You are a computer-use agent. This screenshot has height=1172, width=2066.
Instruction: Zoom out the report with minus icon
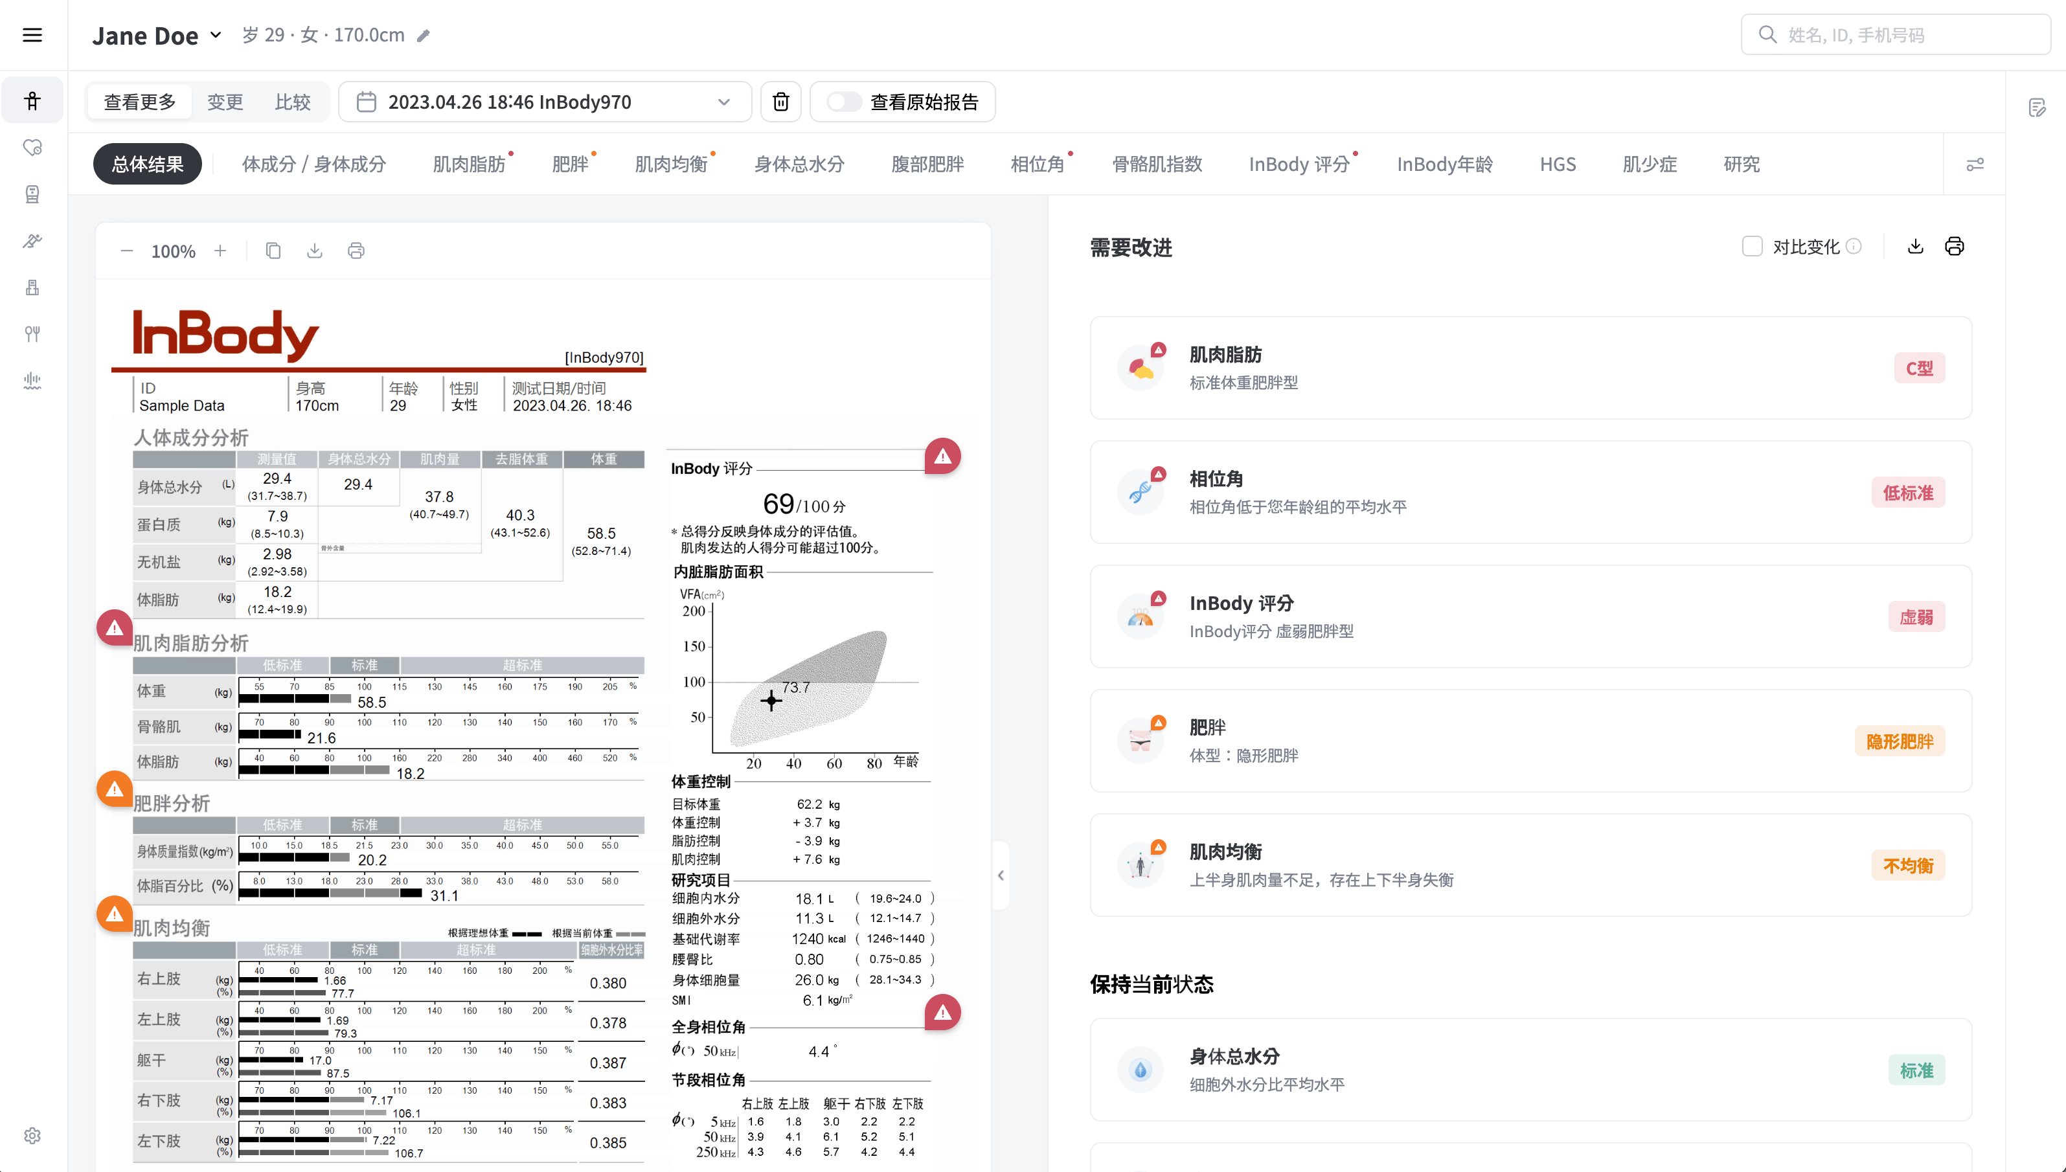pyautogui.click(x=126, y=251)
